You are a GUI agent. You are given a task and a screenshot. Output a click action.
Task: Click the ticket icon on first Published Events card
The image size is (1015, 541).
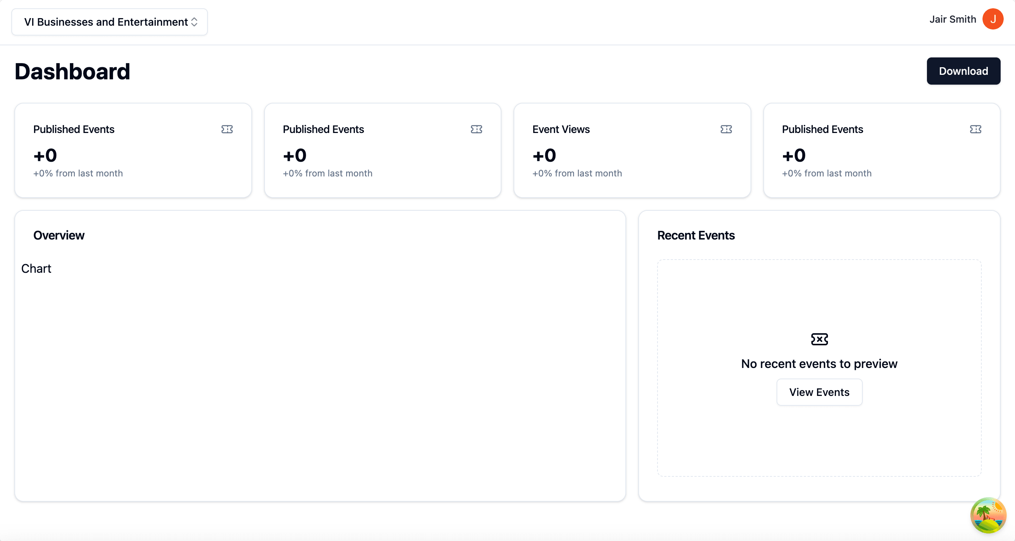tap(227, 129)
